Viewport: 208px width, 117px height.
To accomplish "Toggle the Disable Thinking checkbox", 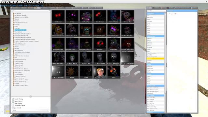I will click(x=13, y=99).
